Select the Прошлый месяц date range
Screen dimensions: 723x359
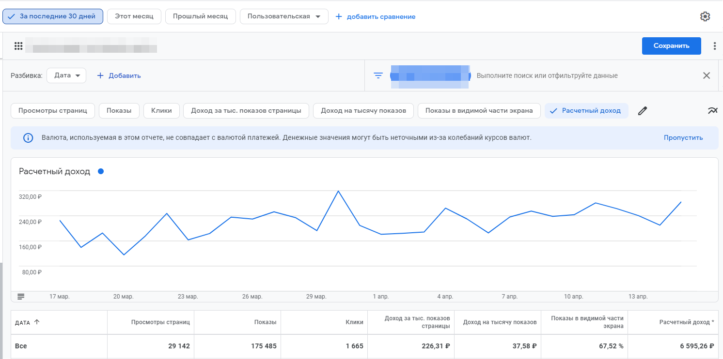tap(200, 16)
